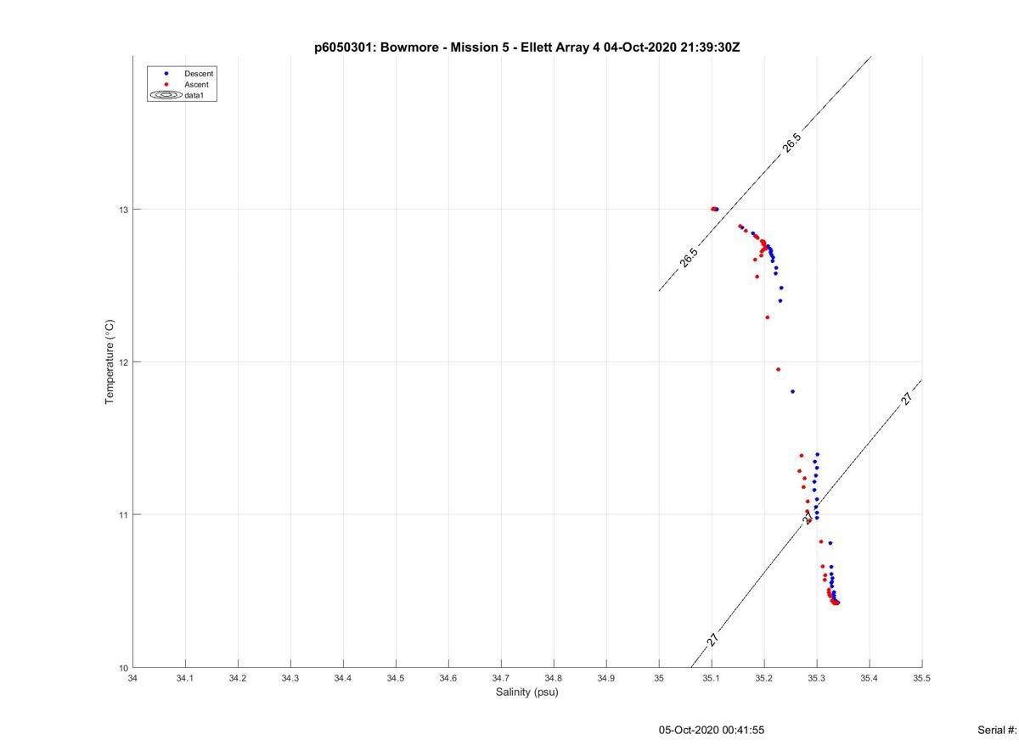Click the 27 contour label near the right edge
The image size is (1019, 751).
tap(907, 399)
